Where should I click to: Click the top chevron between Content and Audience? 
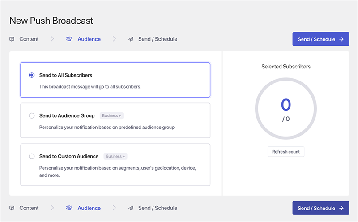click(52, 39)
